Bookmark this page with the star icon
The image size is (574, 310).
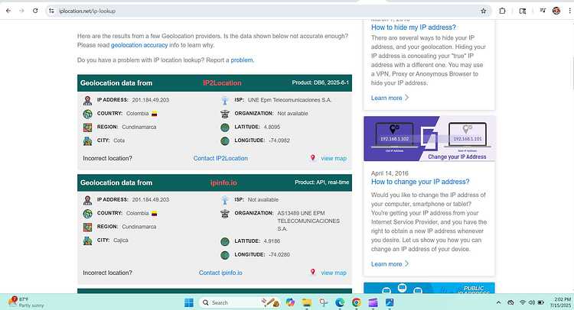click(x=484, y=11)
